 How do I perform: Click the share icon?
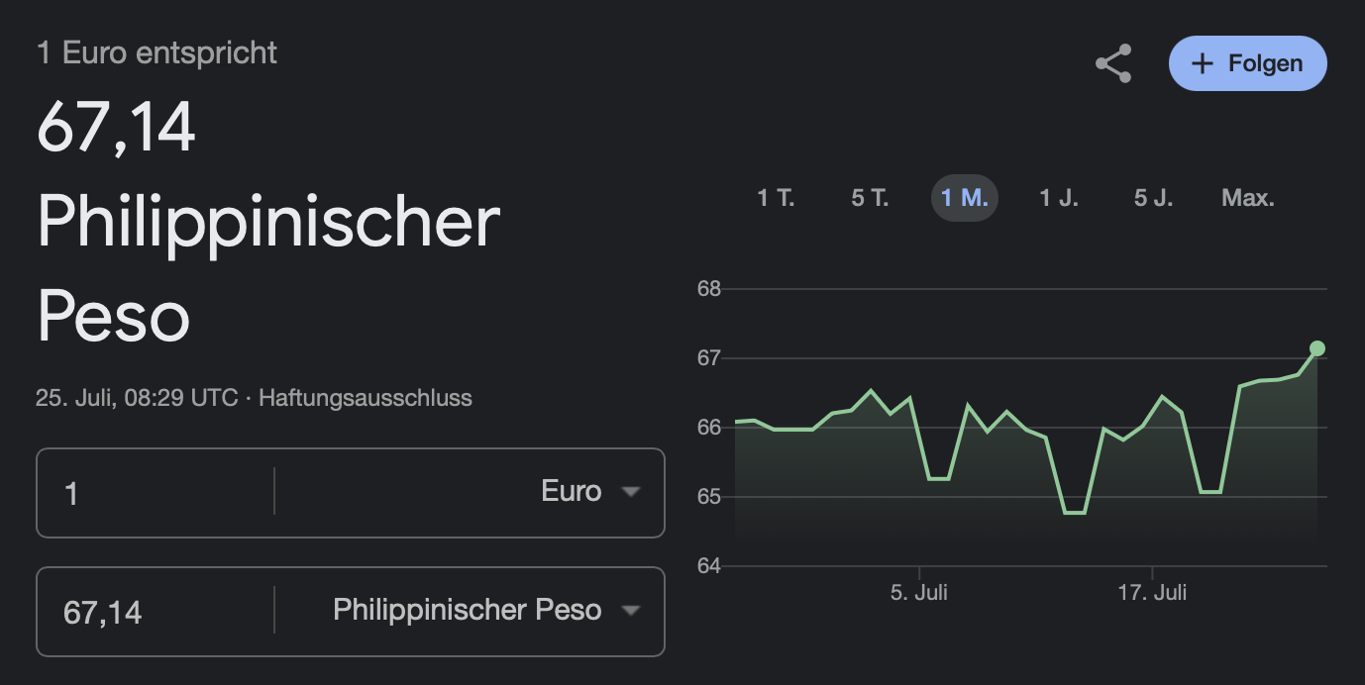point(1113,64)
